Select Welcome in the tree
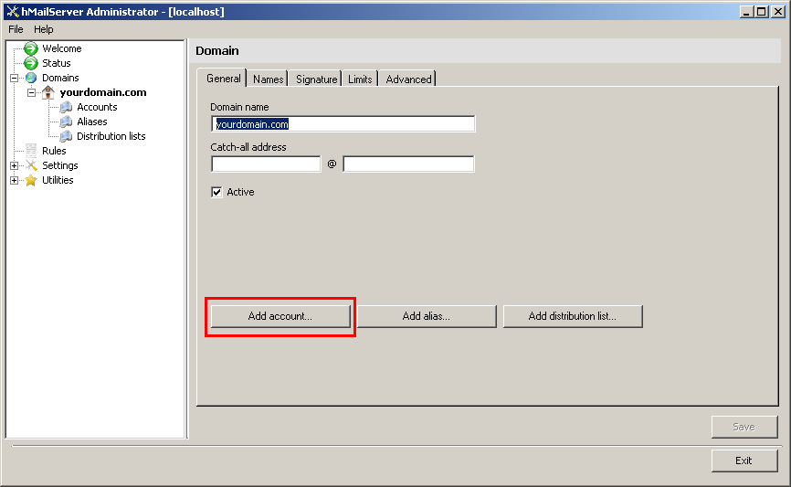The image size is (791, 487). tap(61, 48)
